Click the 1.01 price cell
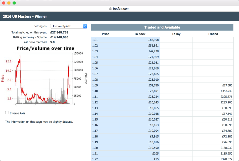 [x=105, y=40]
